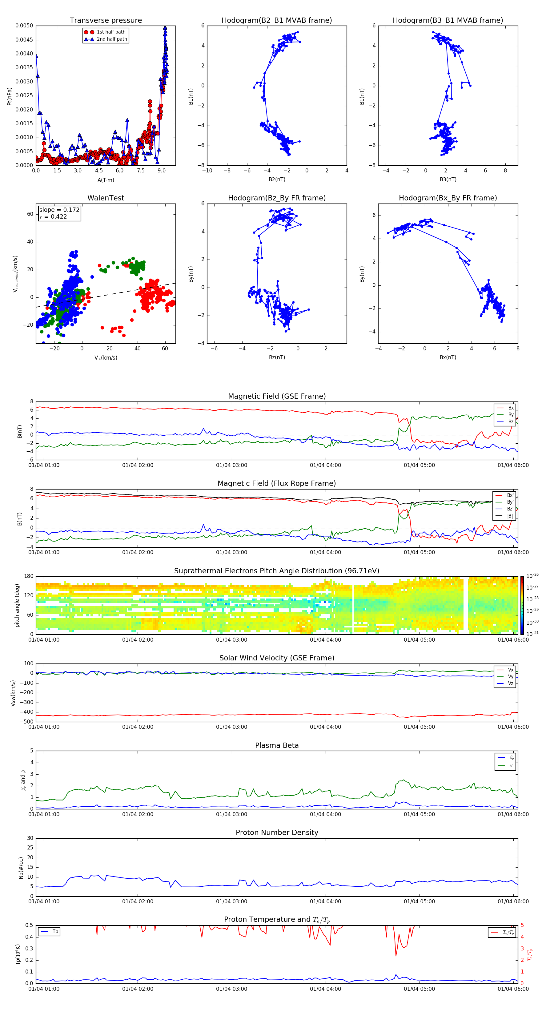Click the 'Pt(nPa)' y-axis label
The height and width of the screenshot is (1016, 554).
click(x=10, y=96)
